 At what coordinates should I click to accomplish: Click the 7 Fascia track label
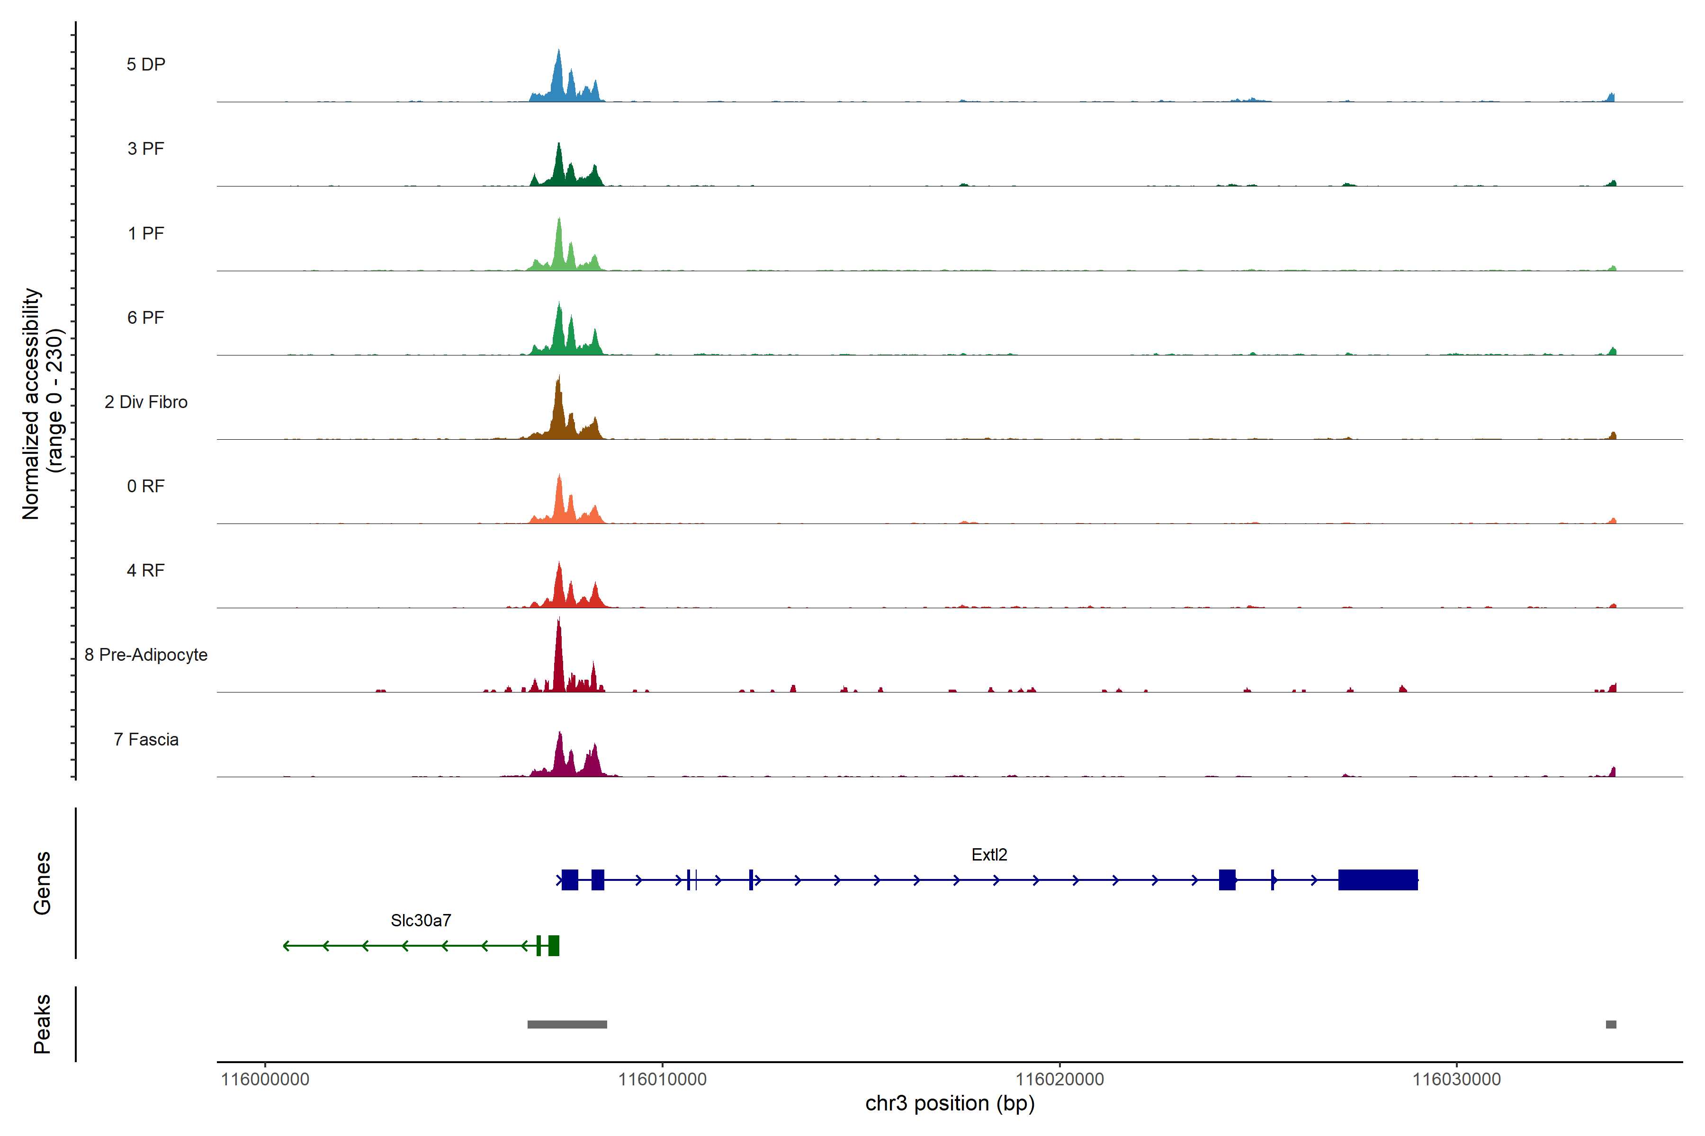tap(146, 740)
